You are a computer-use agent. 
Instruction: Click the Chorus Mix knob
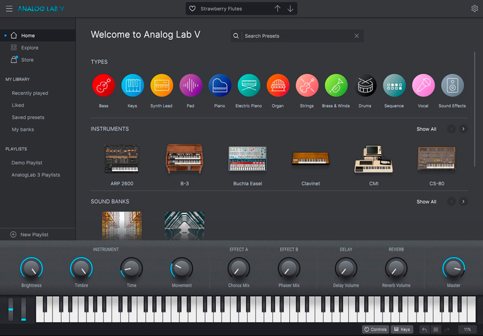238,268
